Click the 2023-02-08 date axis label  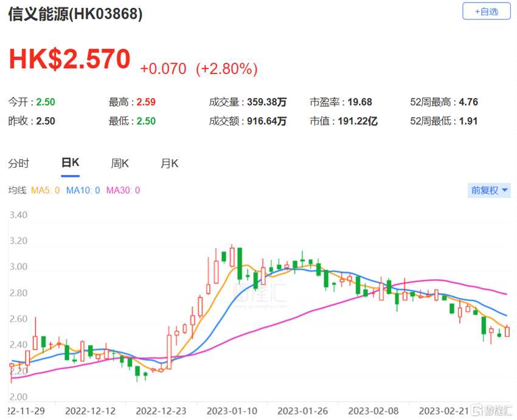point(373,411)
